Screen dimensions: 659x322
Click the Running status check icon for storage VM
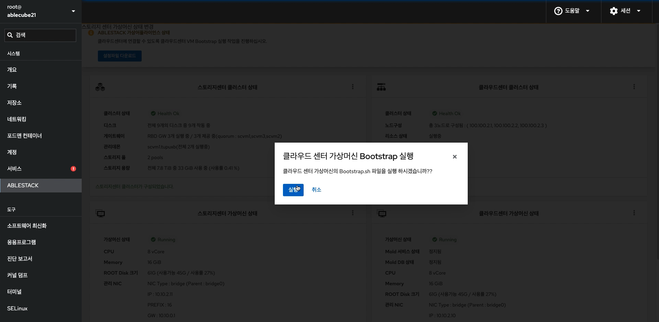pos(153,240)
